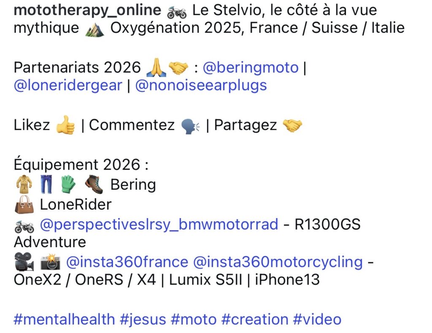Tap the #jesus hashtag
The height and width of the screenshot is (333, 432).
pyautogui.click(x=143, y=320)
